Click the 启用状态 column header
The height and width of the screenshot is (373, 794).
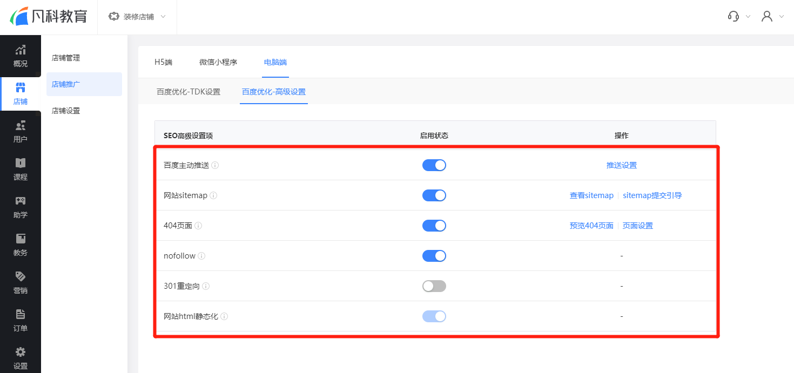(x=434, y=136)
